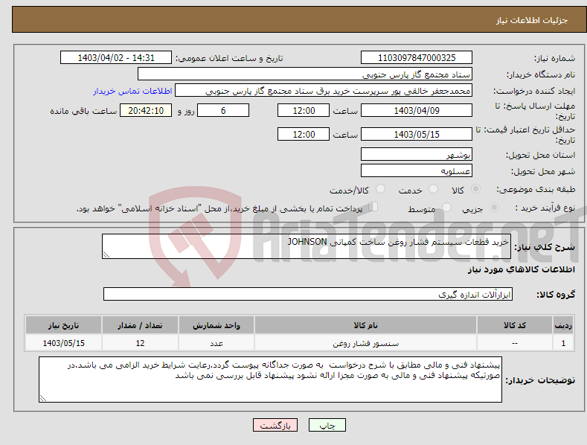Click the بازگشت (back) button
Viewport: 587px width, 445px height.
(275, 425)
